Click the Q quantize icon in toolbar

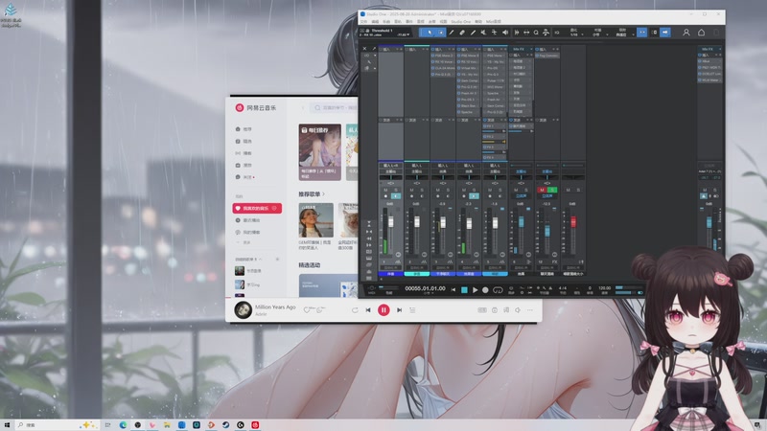(x=536, y=33)
